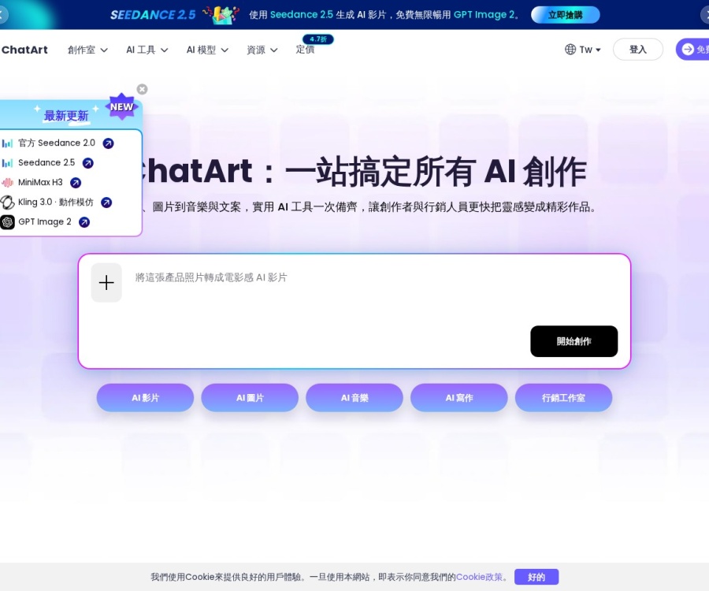Open the 定價 pricing page
Screen dimensions: 709x591
pyautogui.click(x=305, y=50)
